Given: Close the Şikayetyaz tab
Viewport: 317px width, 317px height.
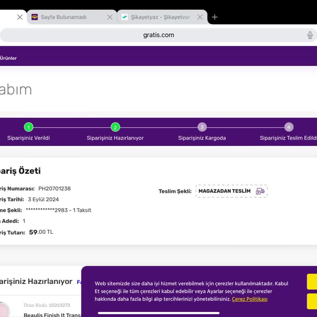Looking at the screenshot, I should pos(200,17).
